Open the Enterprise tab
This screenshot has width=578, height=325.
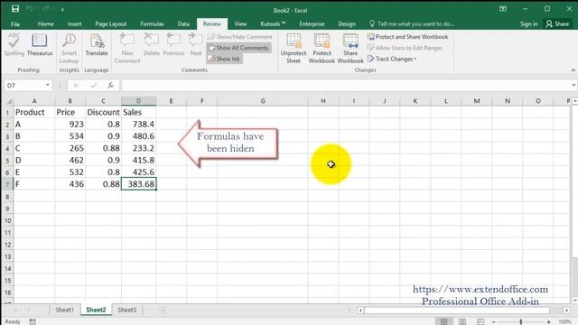[x=312, y=24]
